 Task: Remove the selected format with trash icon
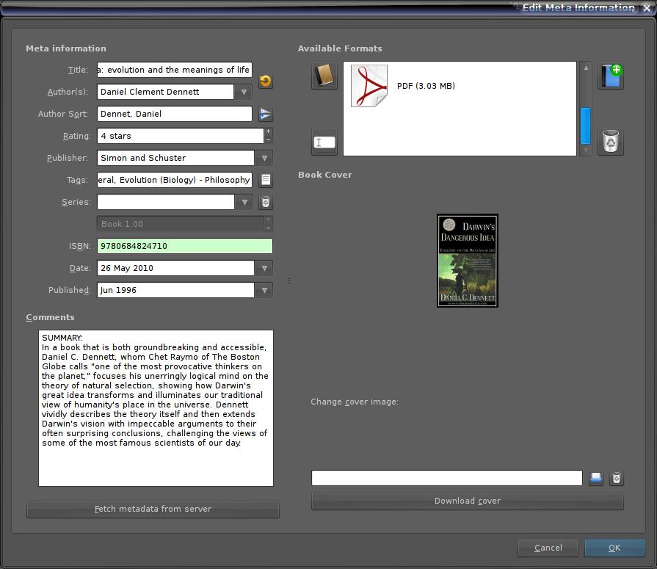pyautogui.click(x=611, y=142)
